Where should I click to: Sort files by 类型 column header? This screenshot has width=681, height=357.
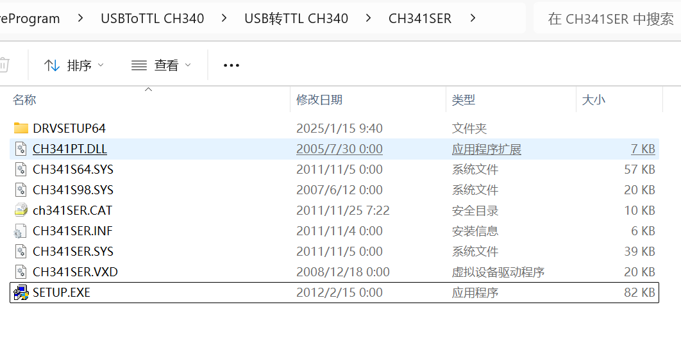464,99
